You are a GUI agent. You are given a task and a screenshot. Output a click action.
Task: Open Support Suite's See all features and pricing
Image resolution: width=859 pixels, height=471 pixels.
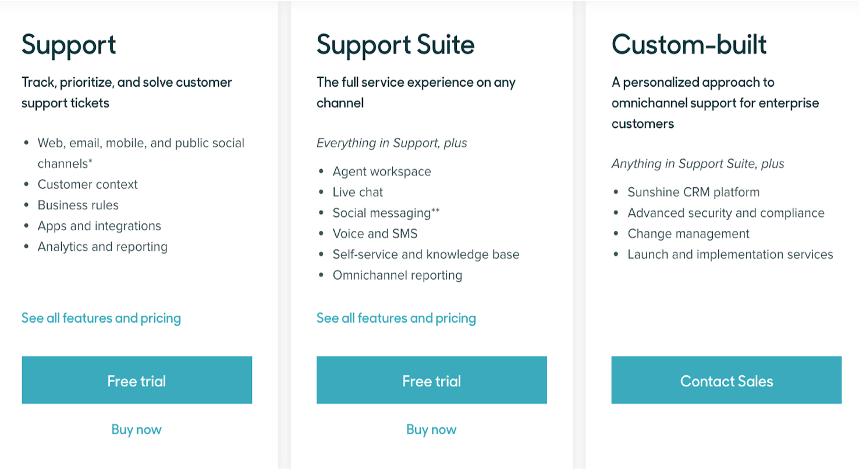click(396, 318)
